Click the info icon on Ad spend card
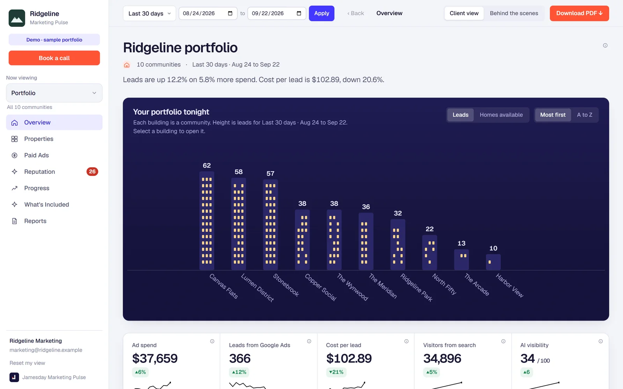 pos(212,341)
